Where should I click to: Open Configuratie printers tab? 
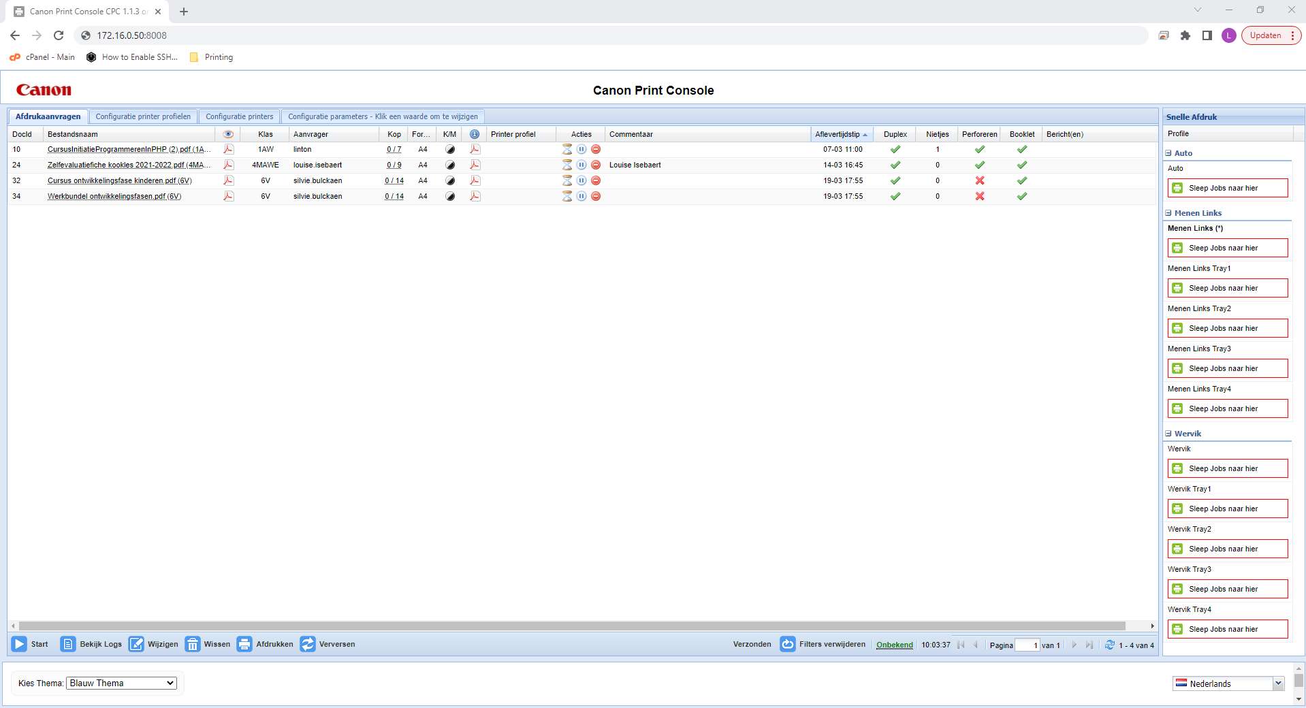(239, 116)
